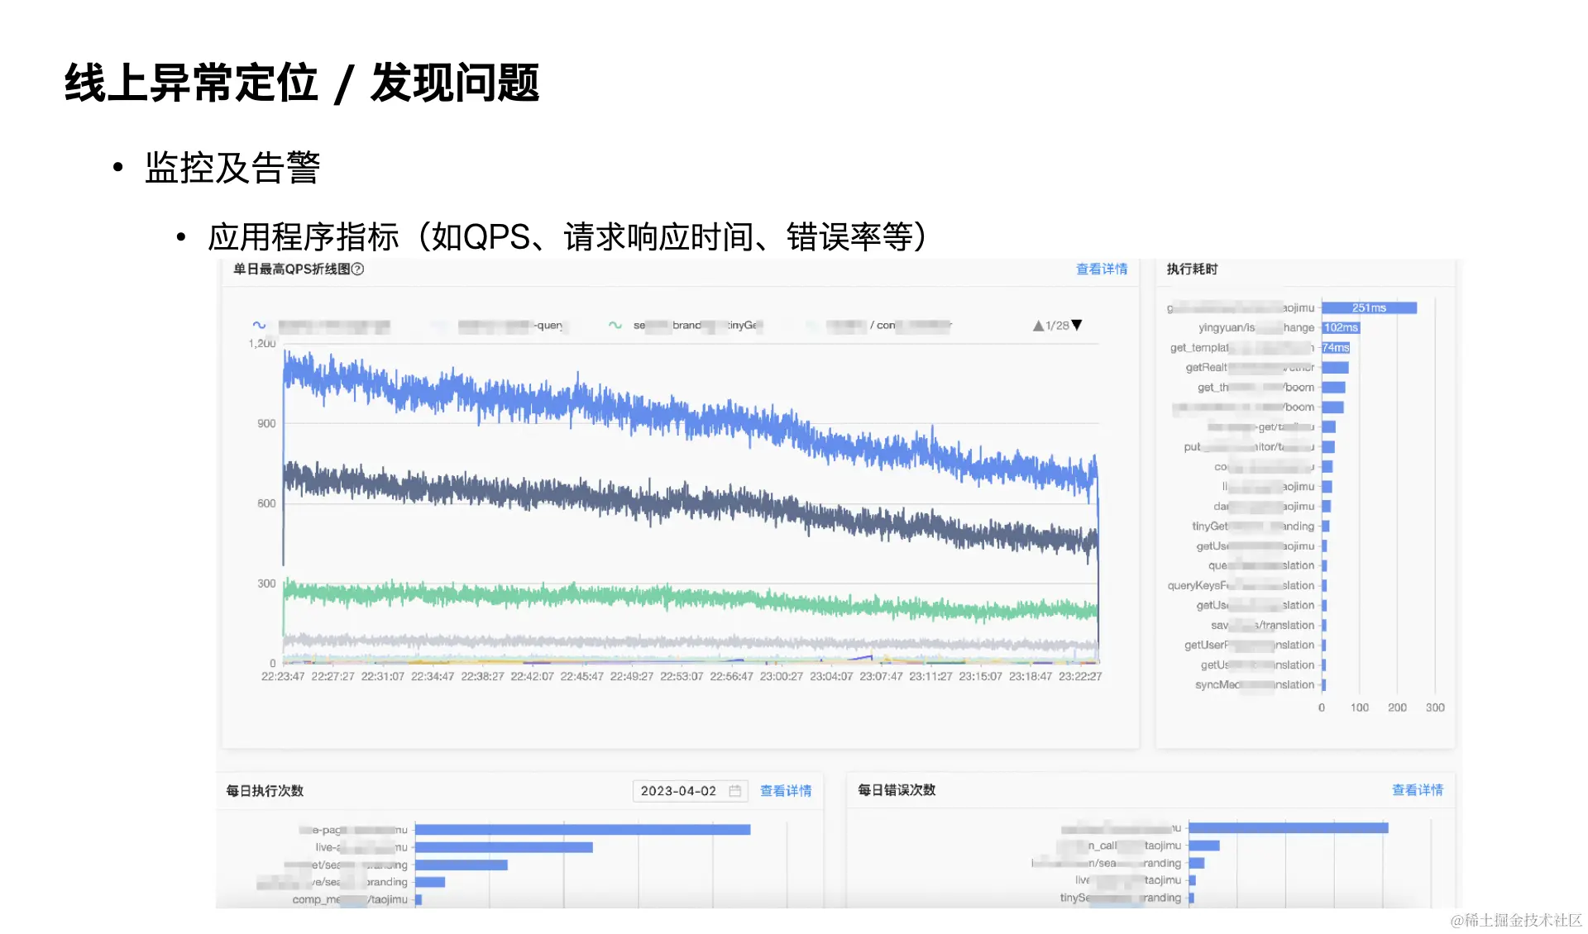Open 查看详情 link for 每日执行次数

coord(786,791)
